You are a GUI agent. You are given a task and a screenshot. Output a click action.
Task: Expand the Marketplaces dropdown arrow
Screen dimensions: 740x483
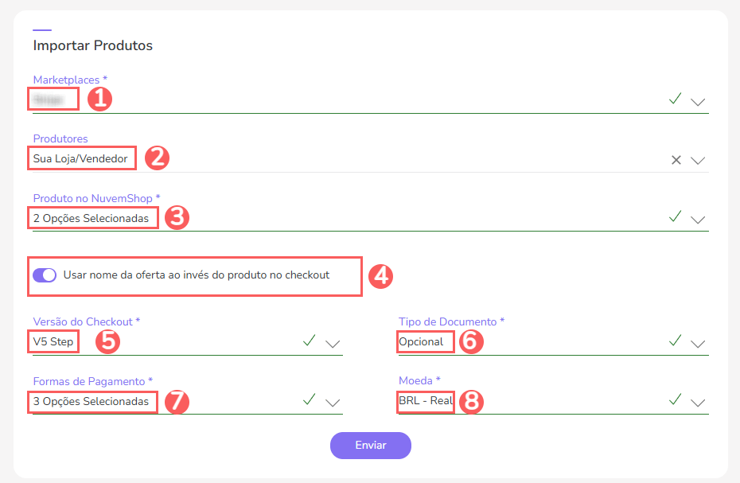coord(698,102)
